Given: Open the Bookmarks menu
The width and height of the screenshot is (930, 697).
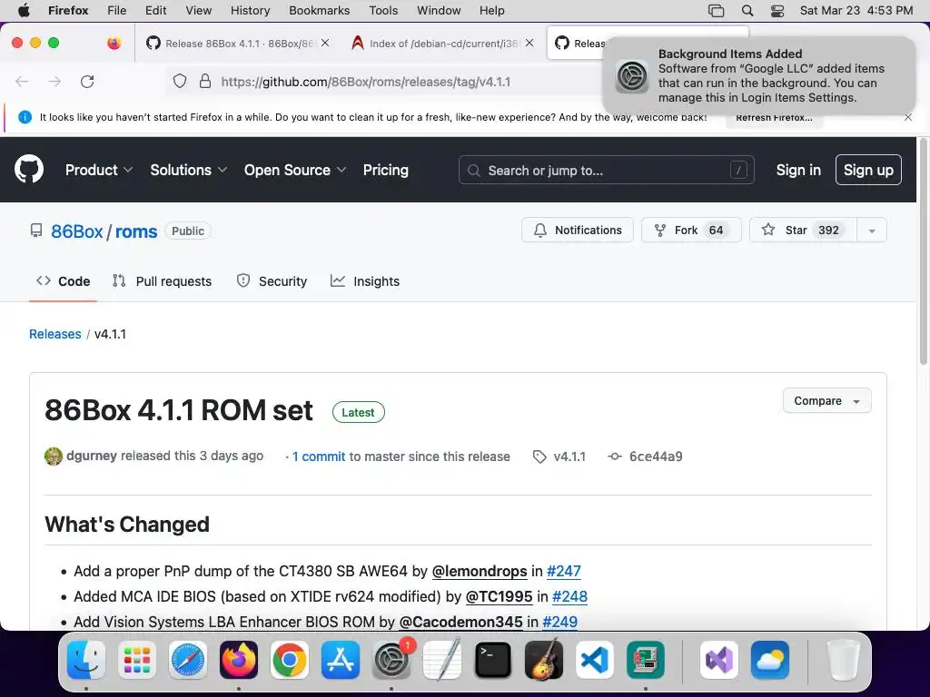Looking at the screenshot, I should 319,10.
